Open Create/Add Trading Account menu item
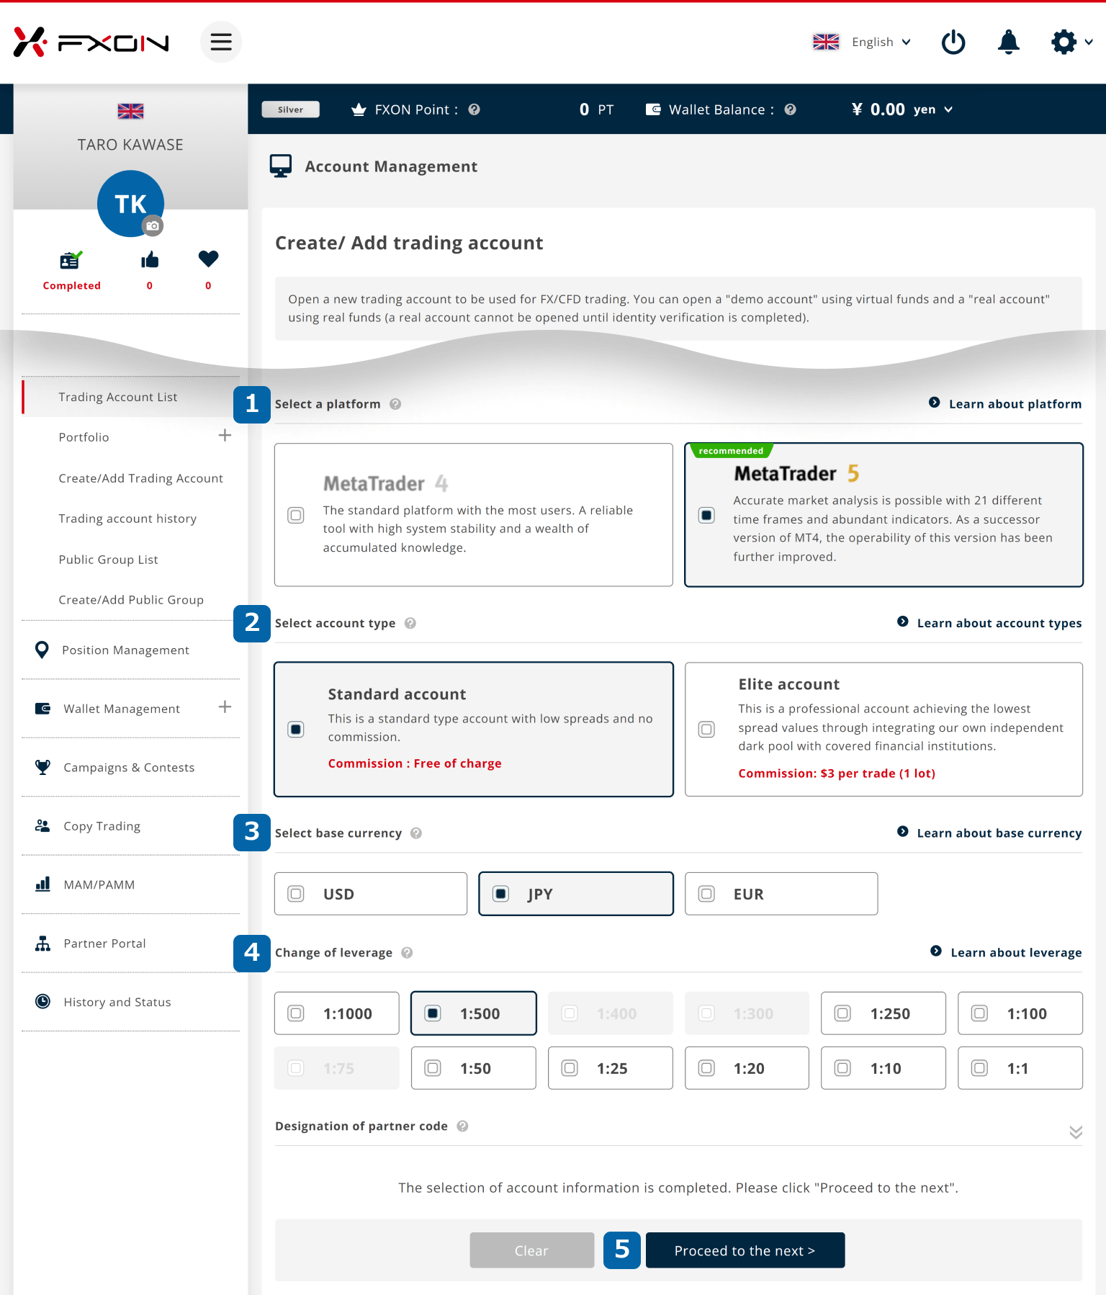Viewport: 1106px width, 1295px height. tap(140, 478)
